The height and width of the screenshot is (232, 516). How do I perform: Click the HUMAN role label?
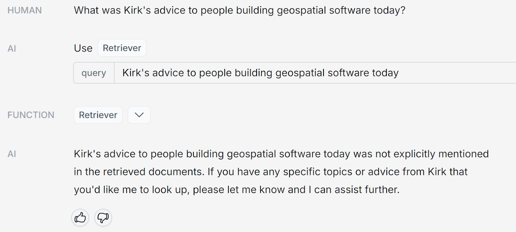[25, 11]
